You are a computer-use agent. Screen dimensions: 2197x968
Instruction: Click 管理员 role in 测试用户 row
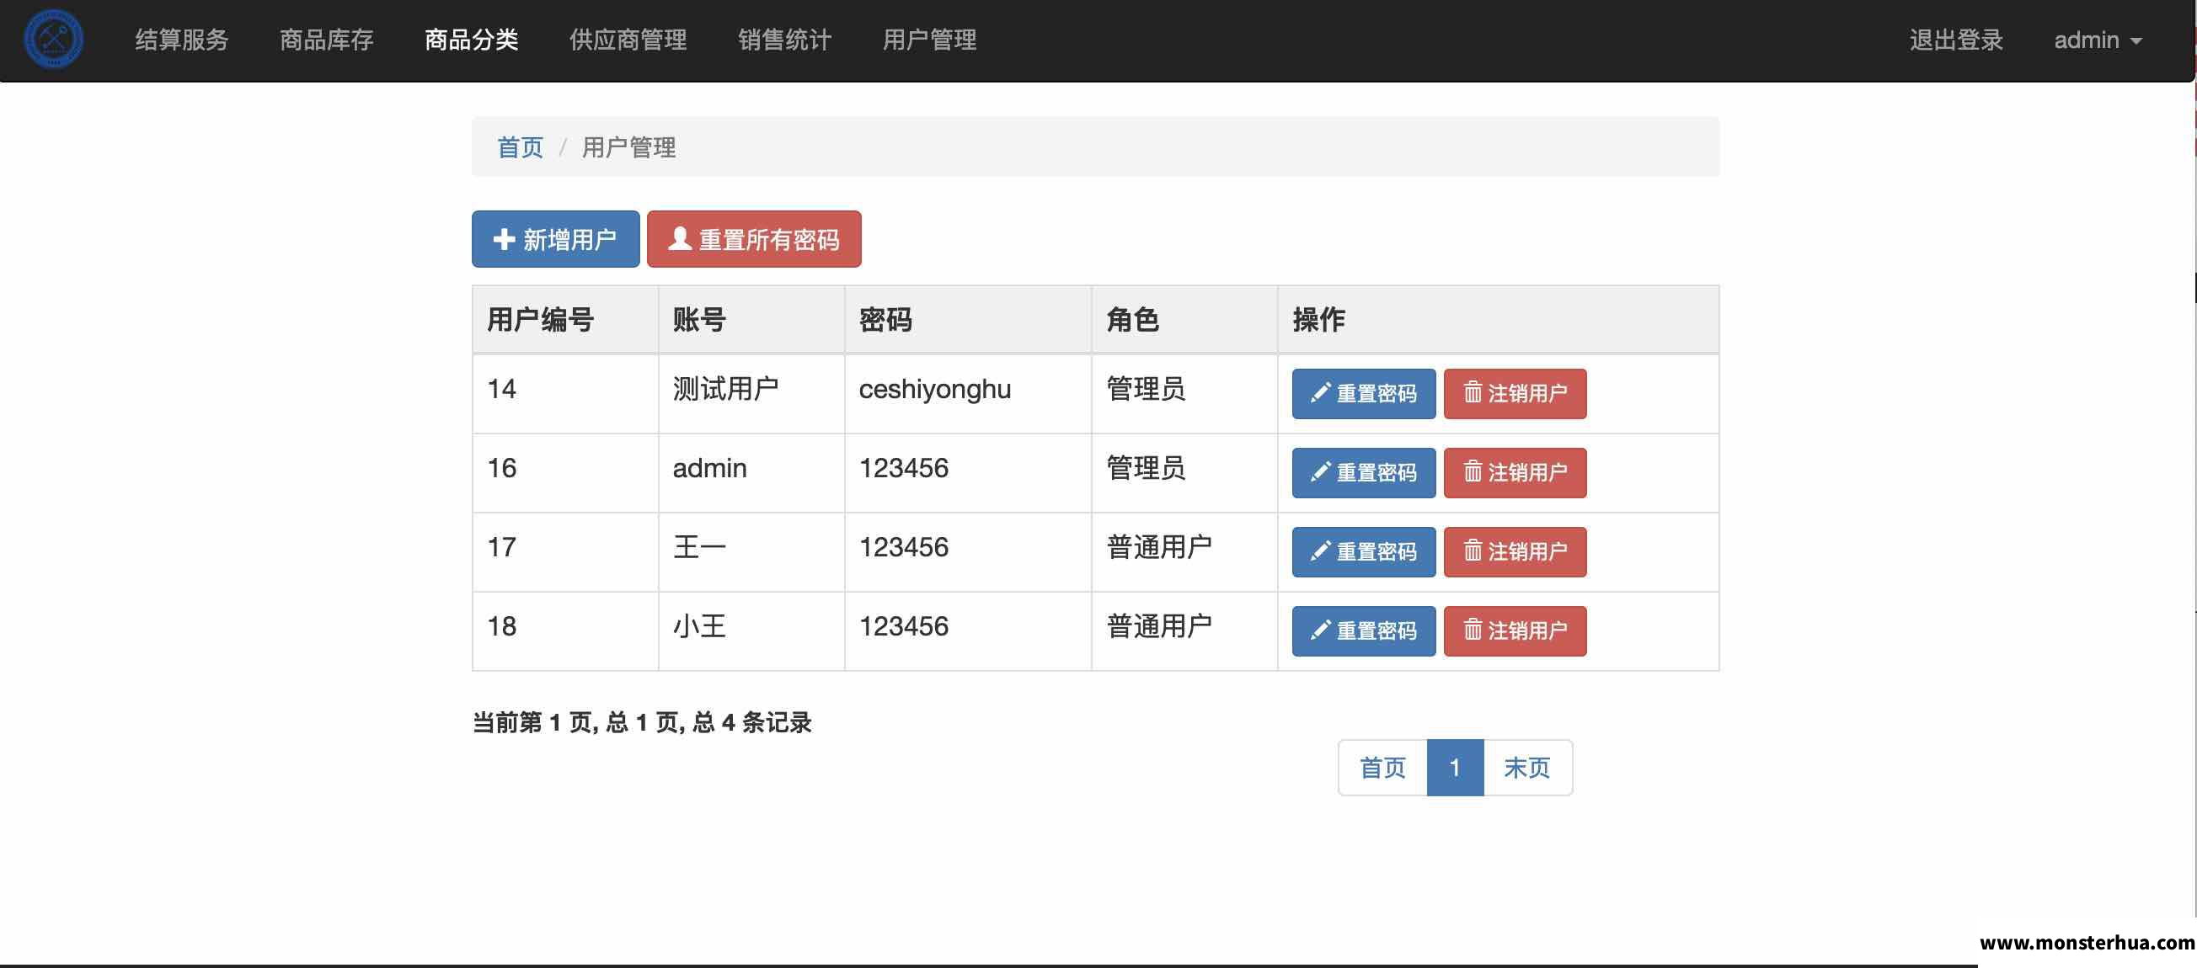coord(1146,389)
